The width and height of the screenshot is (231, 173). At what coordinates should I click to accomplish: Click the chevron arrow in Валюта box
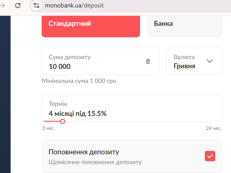210,61
